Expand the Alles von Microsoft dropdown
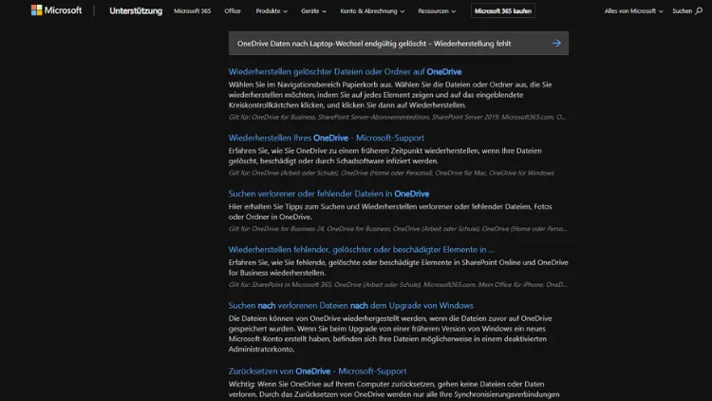 [633, 10]
